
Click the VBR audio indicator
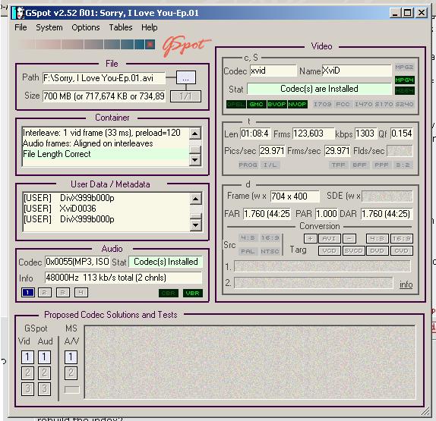(193, 293)
